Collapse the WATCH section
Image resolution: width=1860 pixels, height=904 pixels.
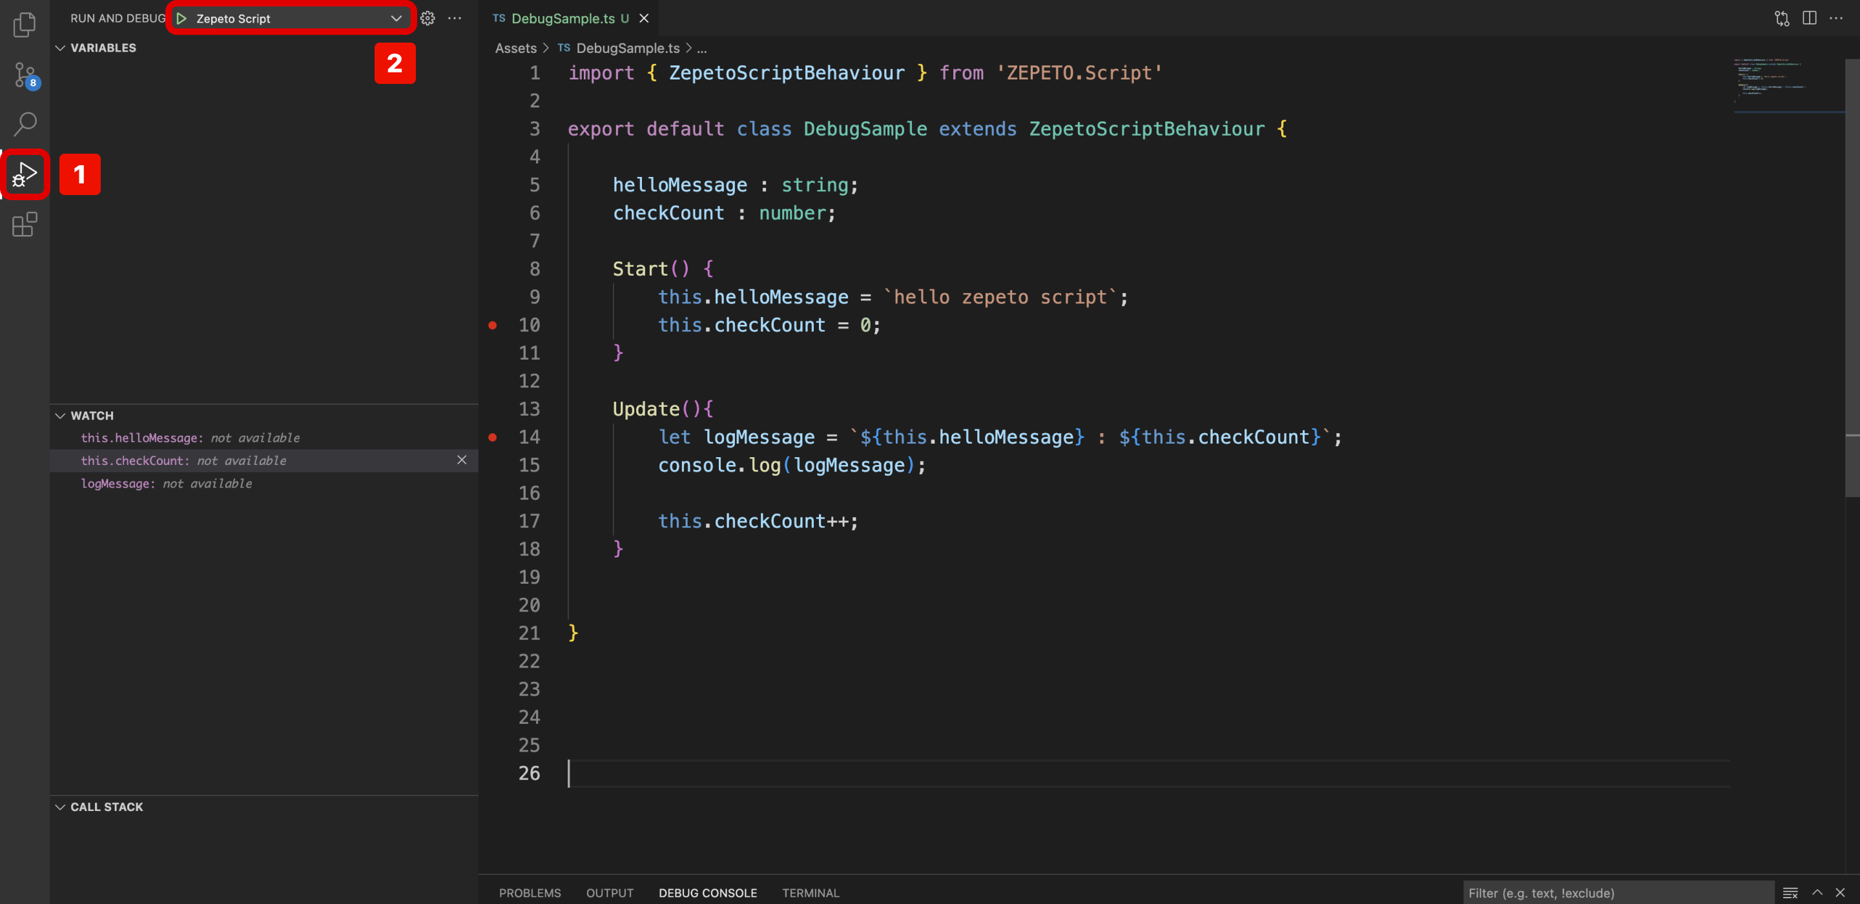pos(61,415)
